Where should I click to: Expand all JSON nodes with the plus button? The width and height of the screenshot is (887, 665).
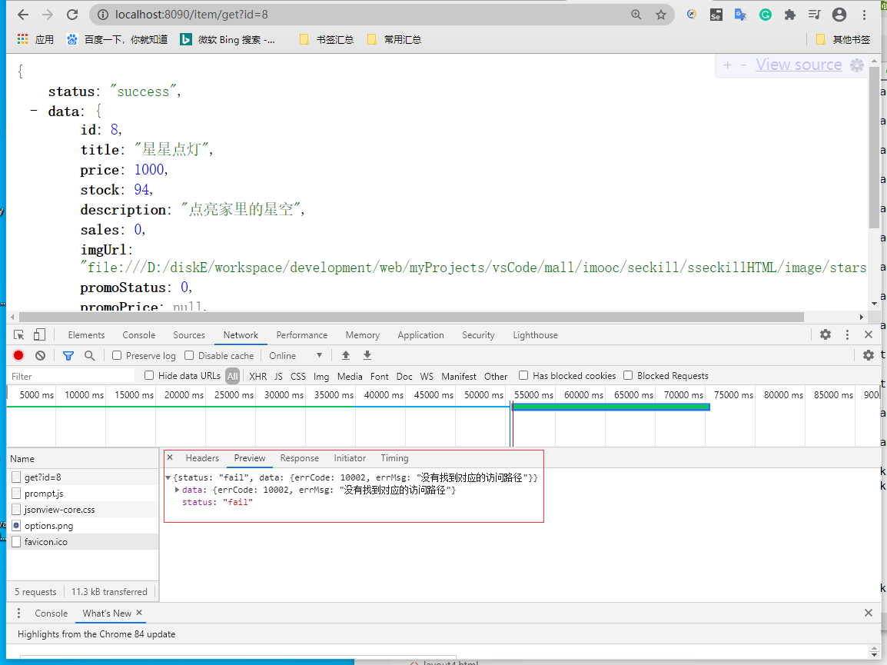coord(728,65)
